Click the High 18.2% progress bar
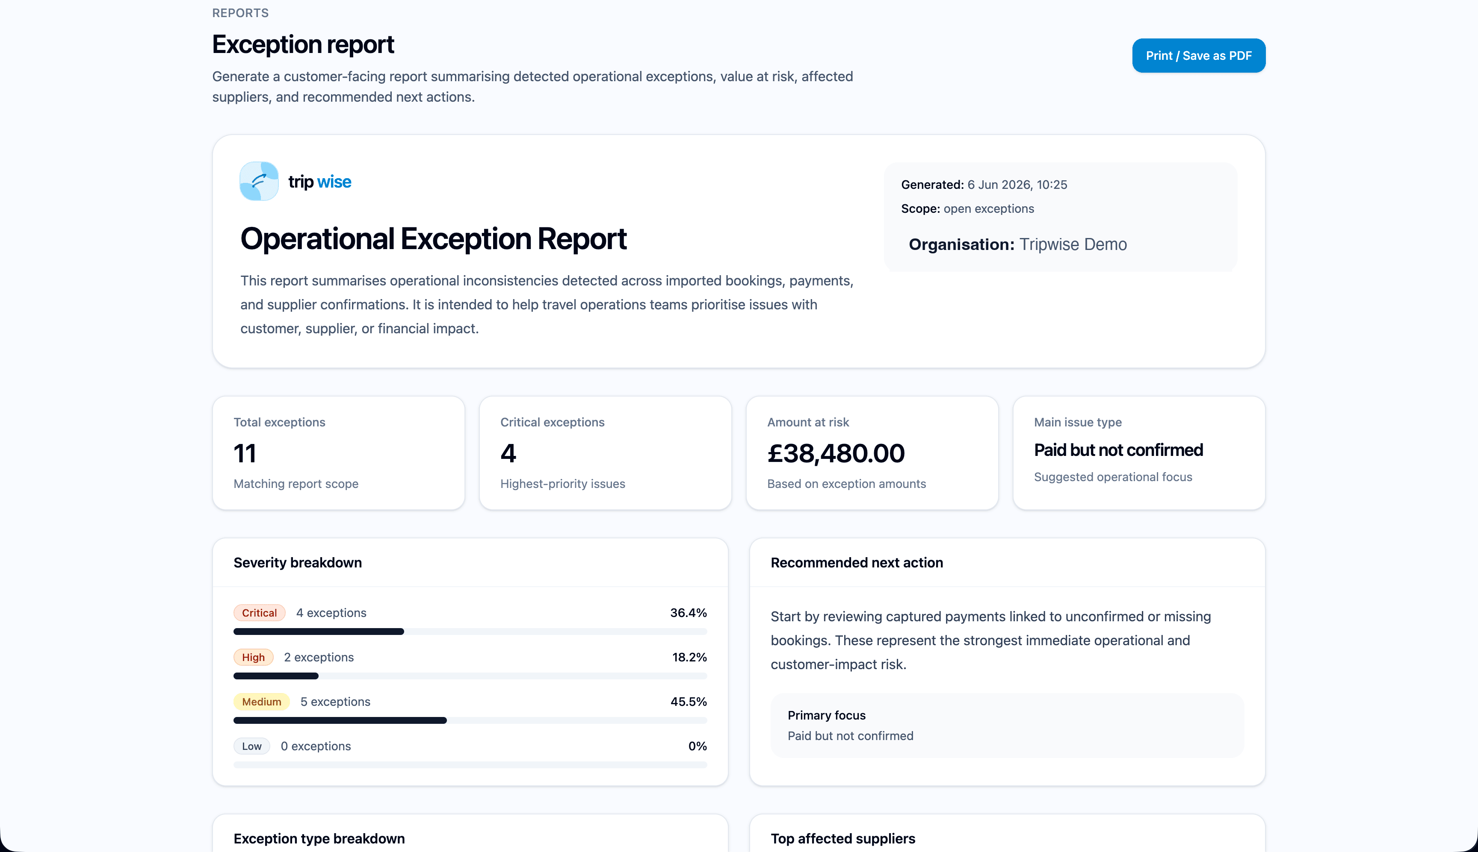Screen dimensions: 1478x852 point(470,676)
